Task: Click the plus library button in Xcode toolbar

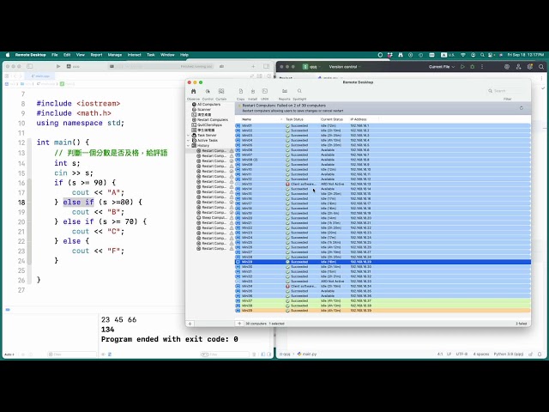Action: click(x=253, y=66)
